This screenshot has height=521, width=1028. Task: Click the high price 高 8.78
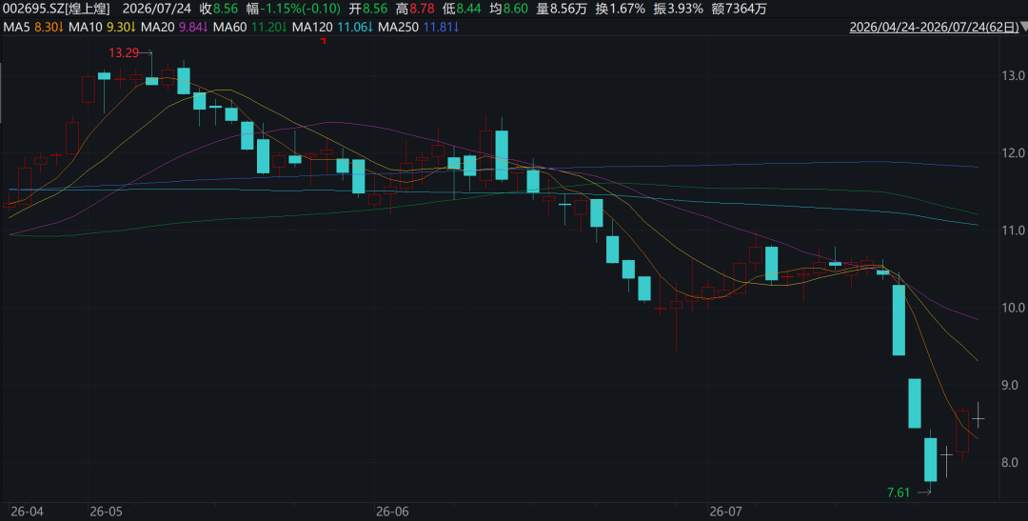(416, 9)
